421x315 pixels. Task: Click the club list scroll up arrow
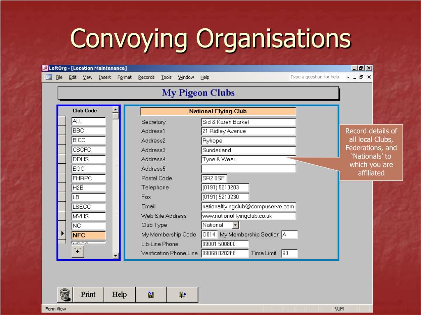[116, 110]
